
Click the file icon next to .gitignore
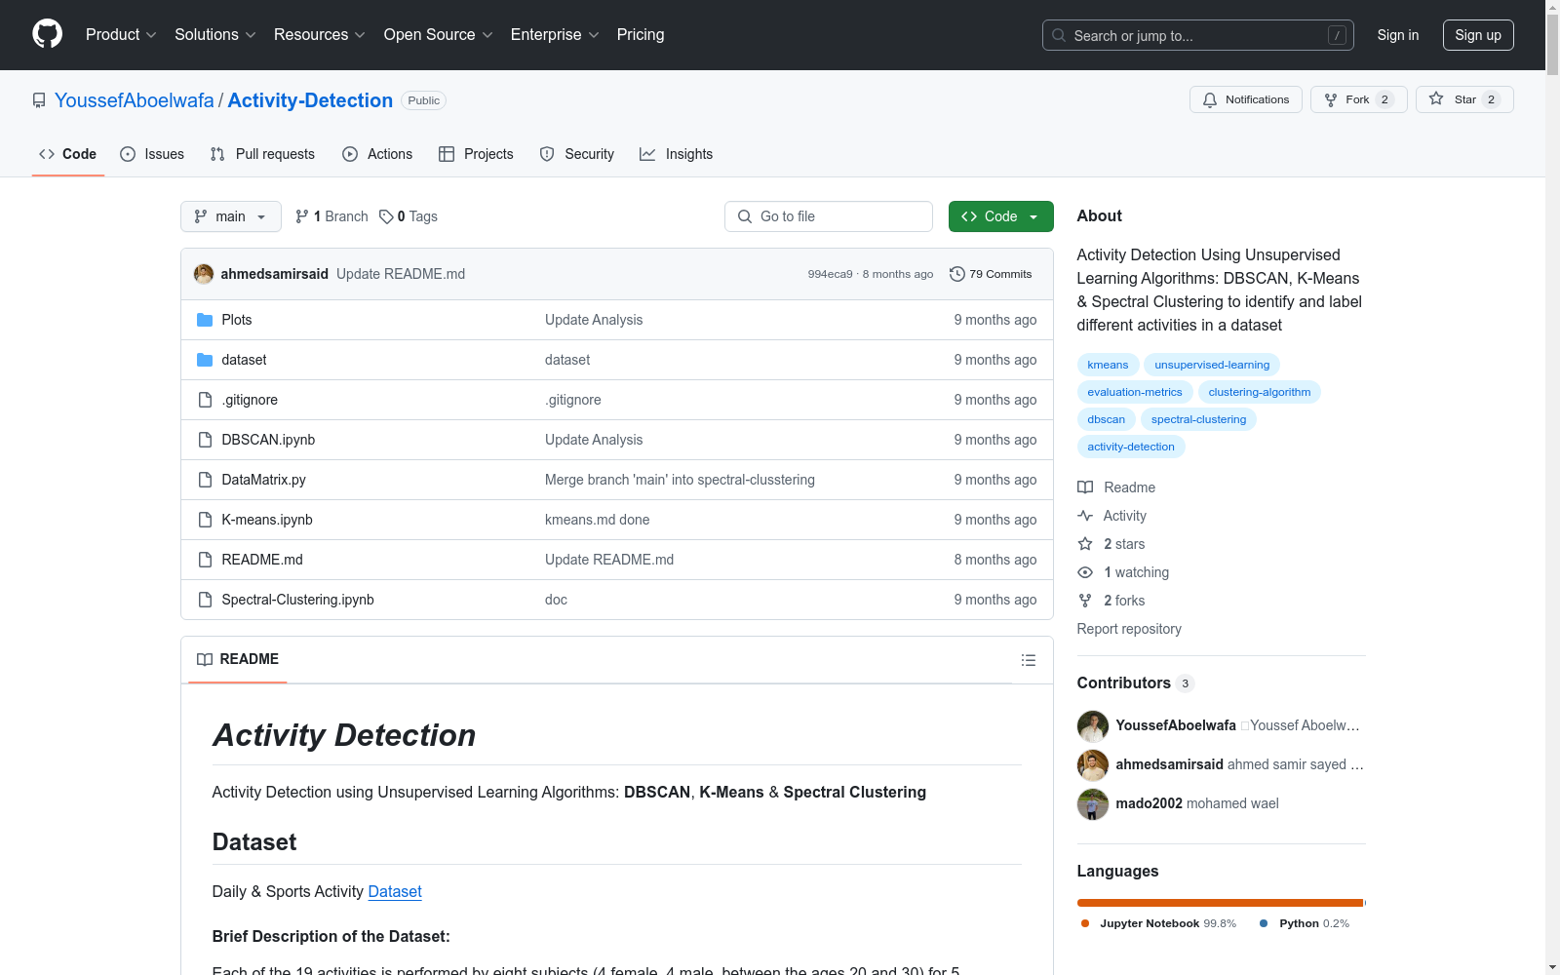pos(205,400)
